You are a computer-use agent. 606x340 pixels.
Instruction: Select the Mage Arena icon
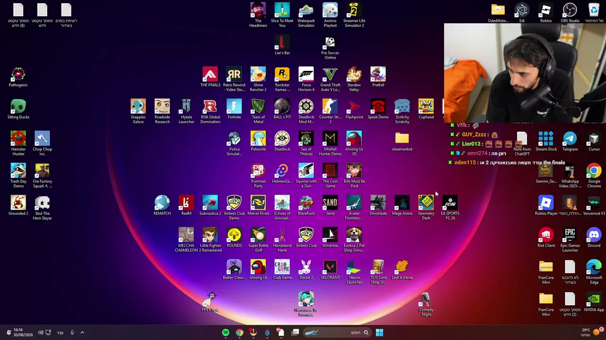tap(402, 206)
